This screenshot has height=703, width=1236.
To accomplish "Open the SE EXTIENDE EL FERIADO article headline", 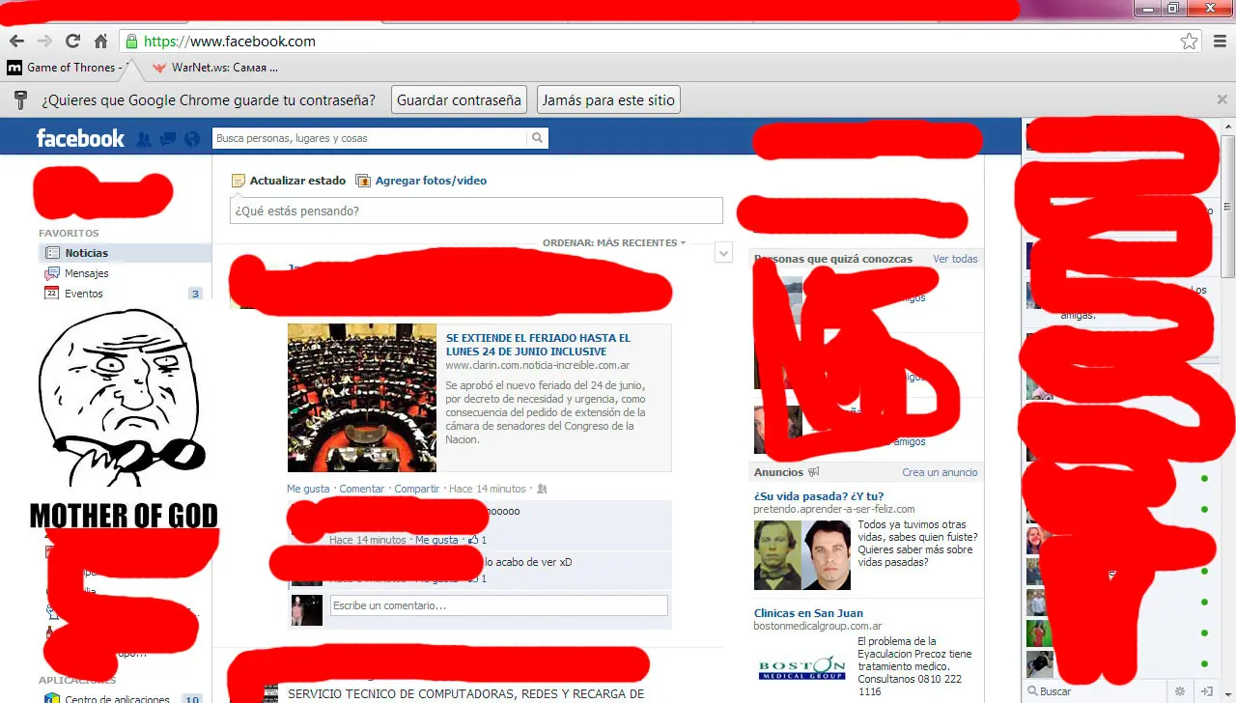I will 538,345.
